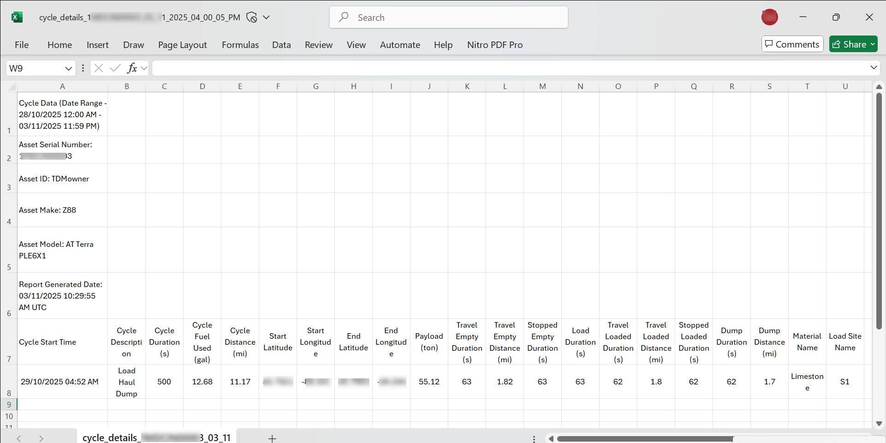Screen dimensions: 886x443
Task: Select column J header
Action: [429, 86]
